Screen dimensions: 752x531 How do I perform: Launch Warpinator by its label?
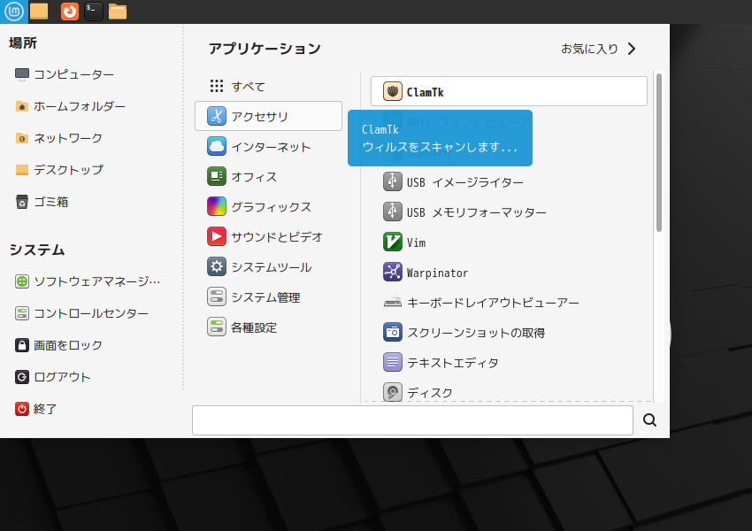[437, 273]
